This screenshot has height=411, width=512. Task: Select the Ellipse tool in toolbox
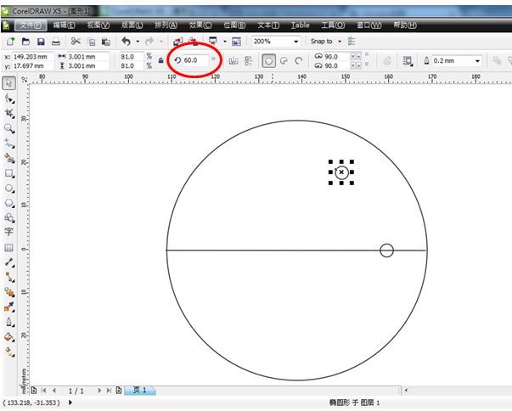(x=9, y=189)
